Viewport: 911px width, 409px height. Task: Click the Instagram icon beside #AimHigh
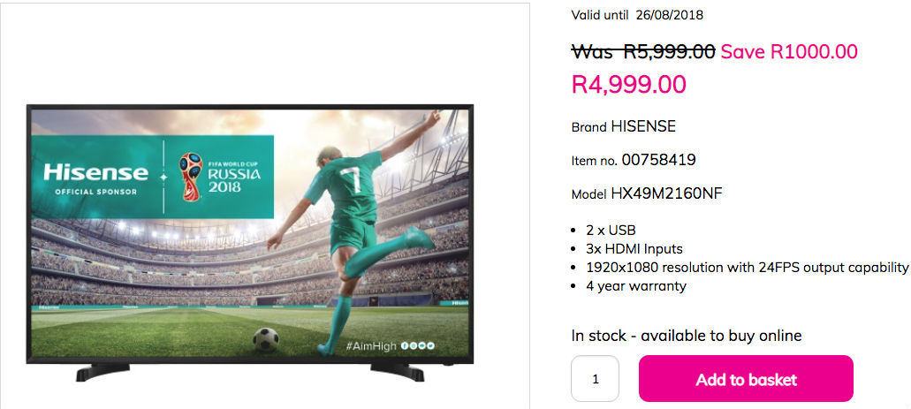[x=414, y=345]
